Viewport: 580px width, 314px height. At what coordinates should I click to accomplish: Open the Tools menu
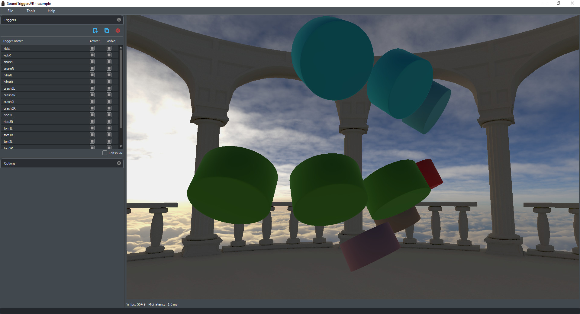(31, 11)
